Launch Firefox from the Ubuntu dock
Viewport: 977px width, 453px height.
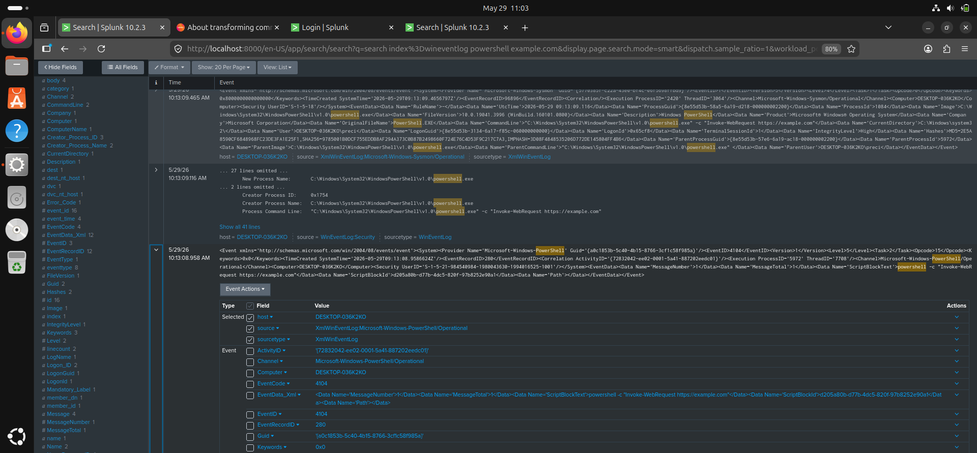pos(17,34)
